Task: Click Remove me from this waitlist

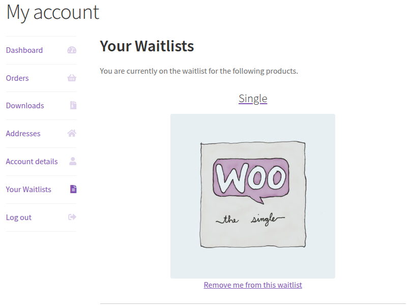Action: tap(253, 285)
